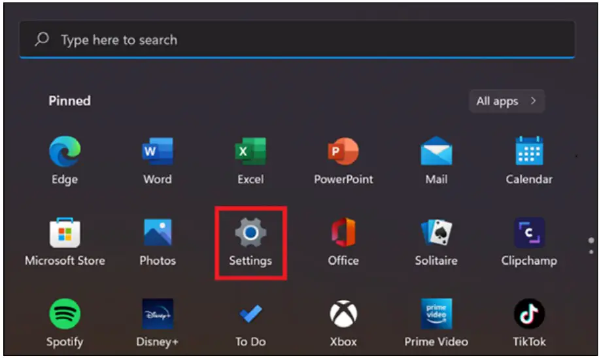Image resolution: width=599 pixels, height=358 pixels.
Task: Launch Word from pinned apps
Action: [x=158, y=151]
